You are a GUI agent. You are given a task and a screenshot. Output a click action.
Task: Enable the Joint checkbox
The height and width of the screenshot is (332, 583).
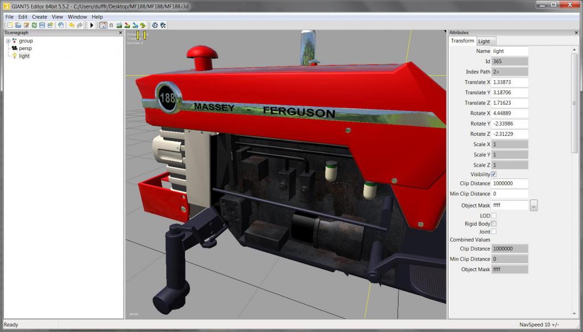(494, 231)
